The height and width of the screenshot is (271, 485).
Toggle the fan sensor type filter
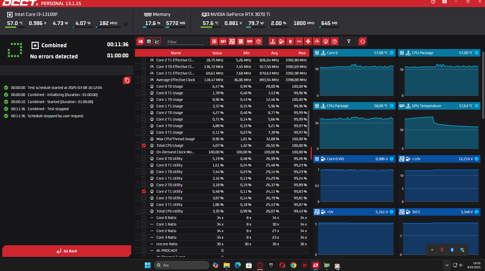click(x=308, y=41)
